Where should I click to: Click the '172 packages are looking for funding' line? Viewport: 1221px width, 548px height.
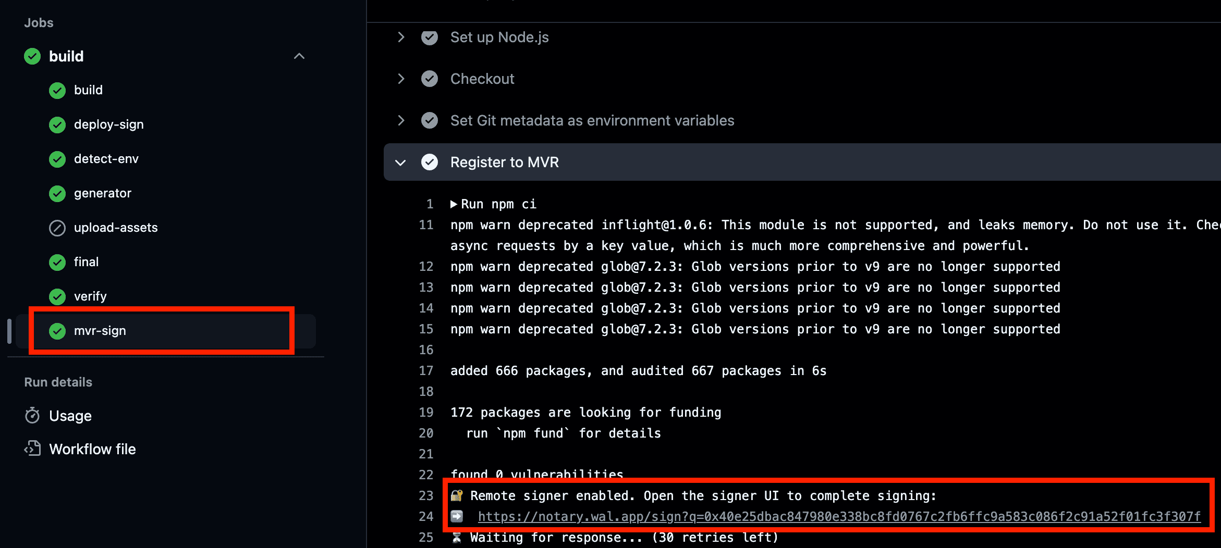point(585,412)
